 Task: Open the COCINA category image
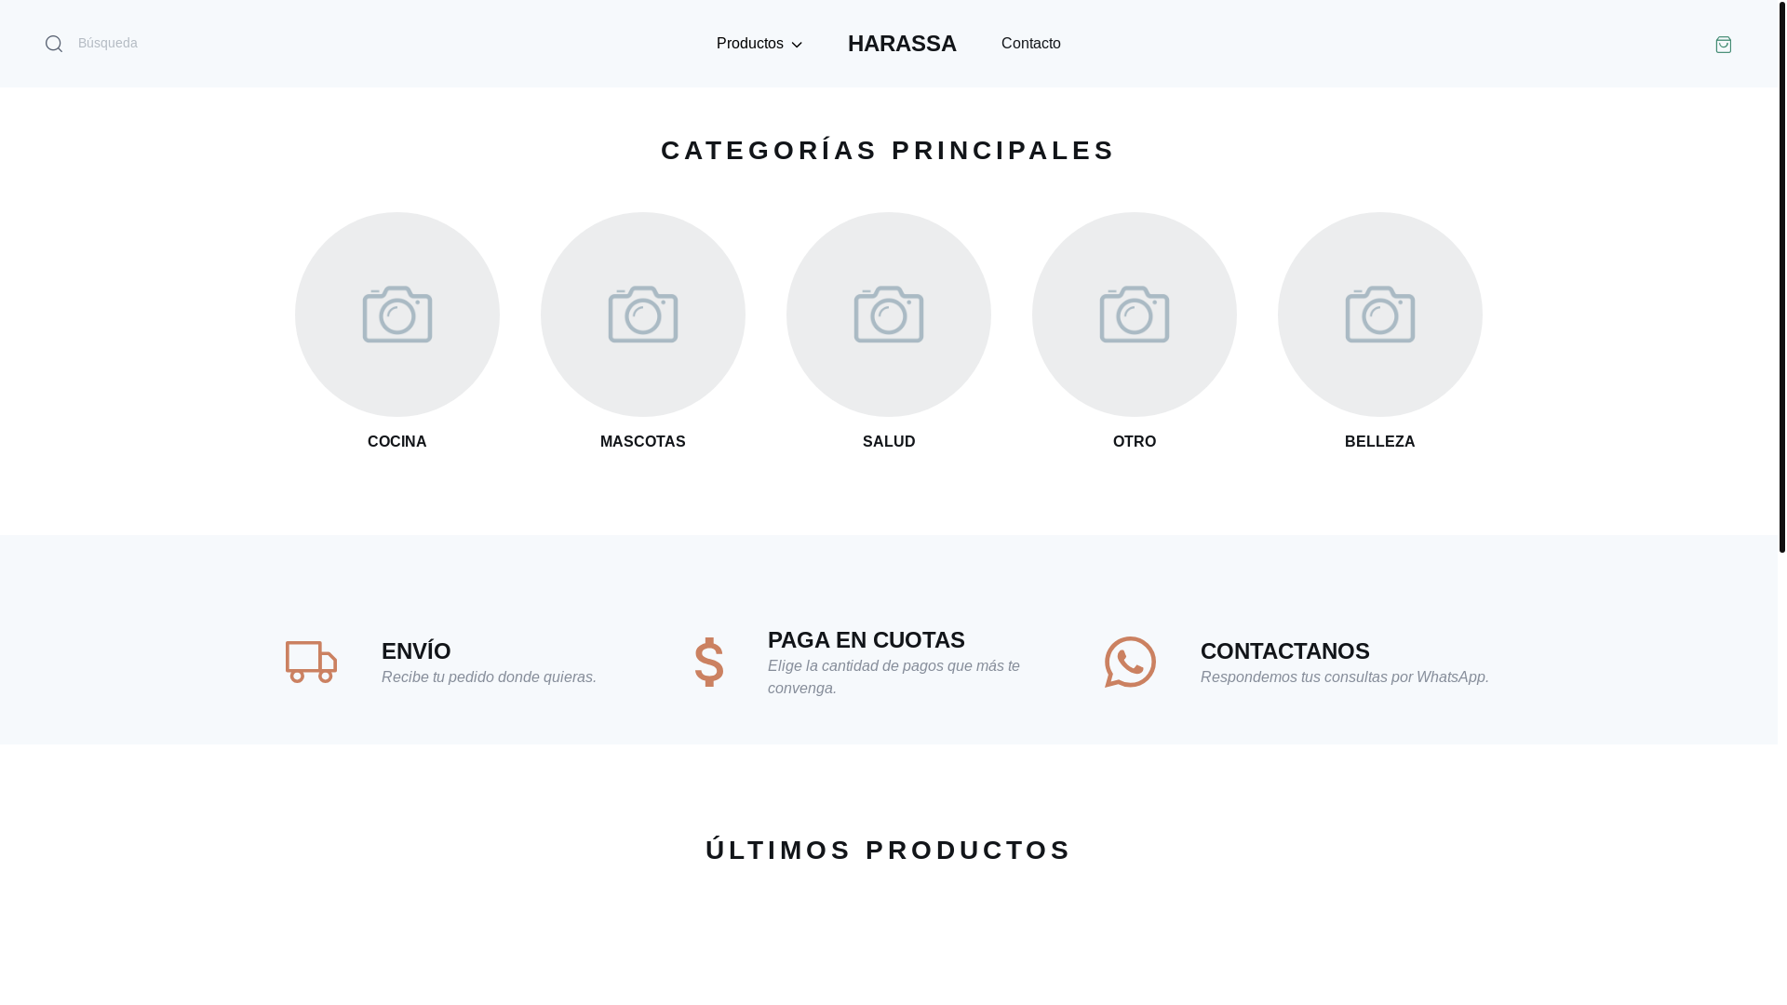(x=397, y=315)
